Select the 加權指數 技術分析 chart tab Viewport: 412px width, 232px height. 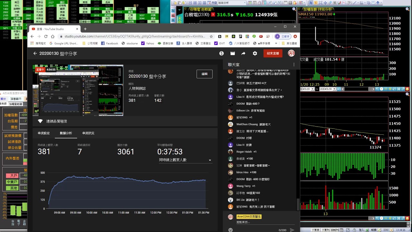coord(318,9)
